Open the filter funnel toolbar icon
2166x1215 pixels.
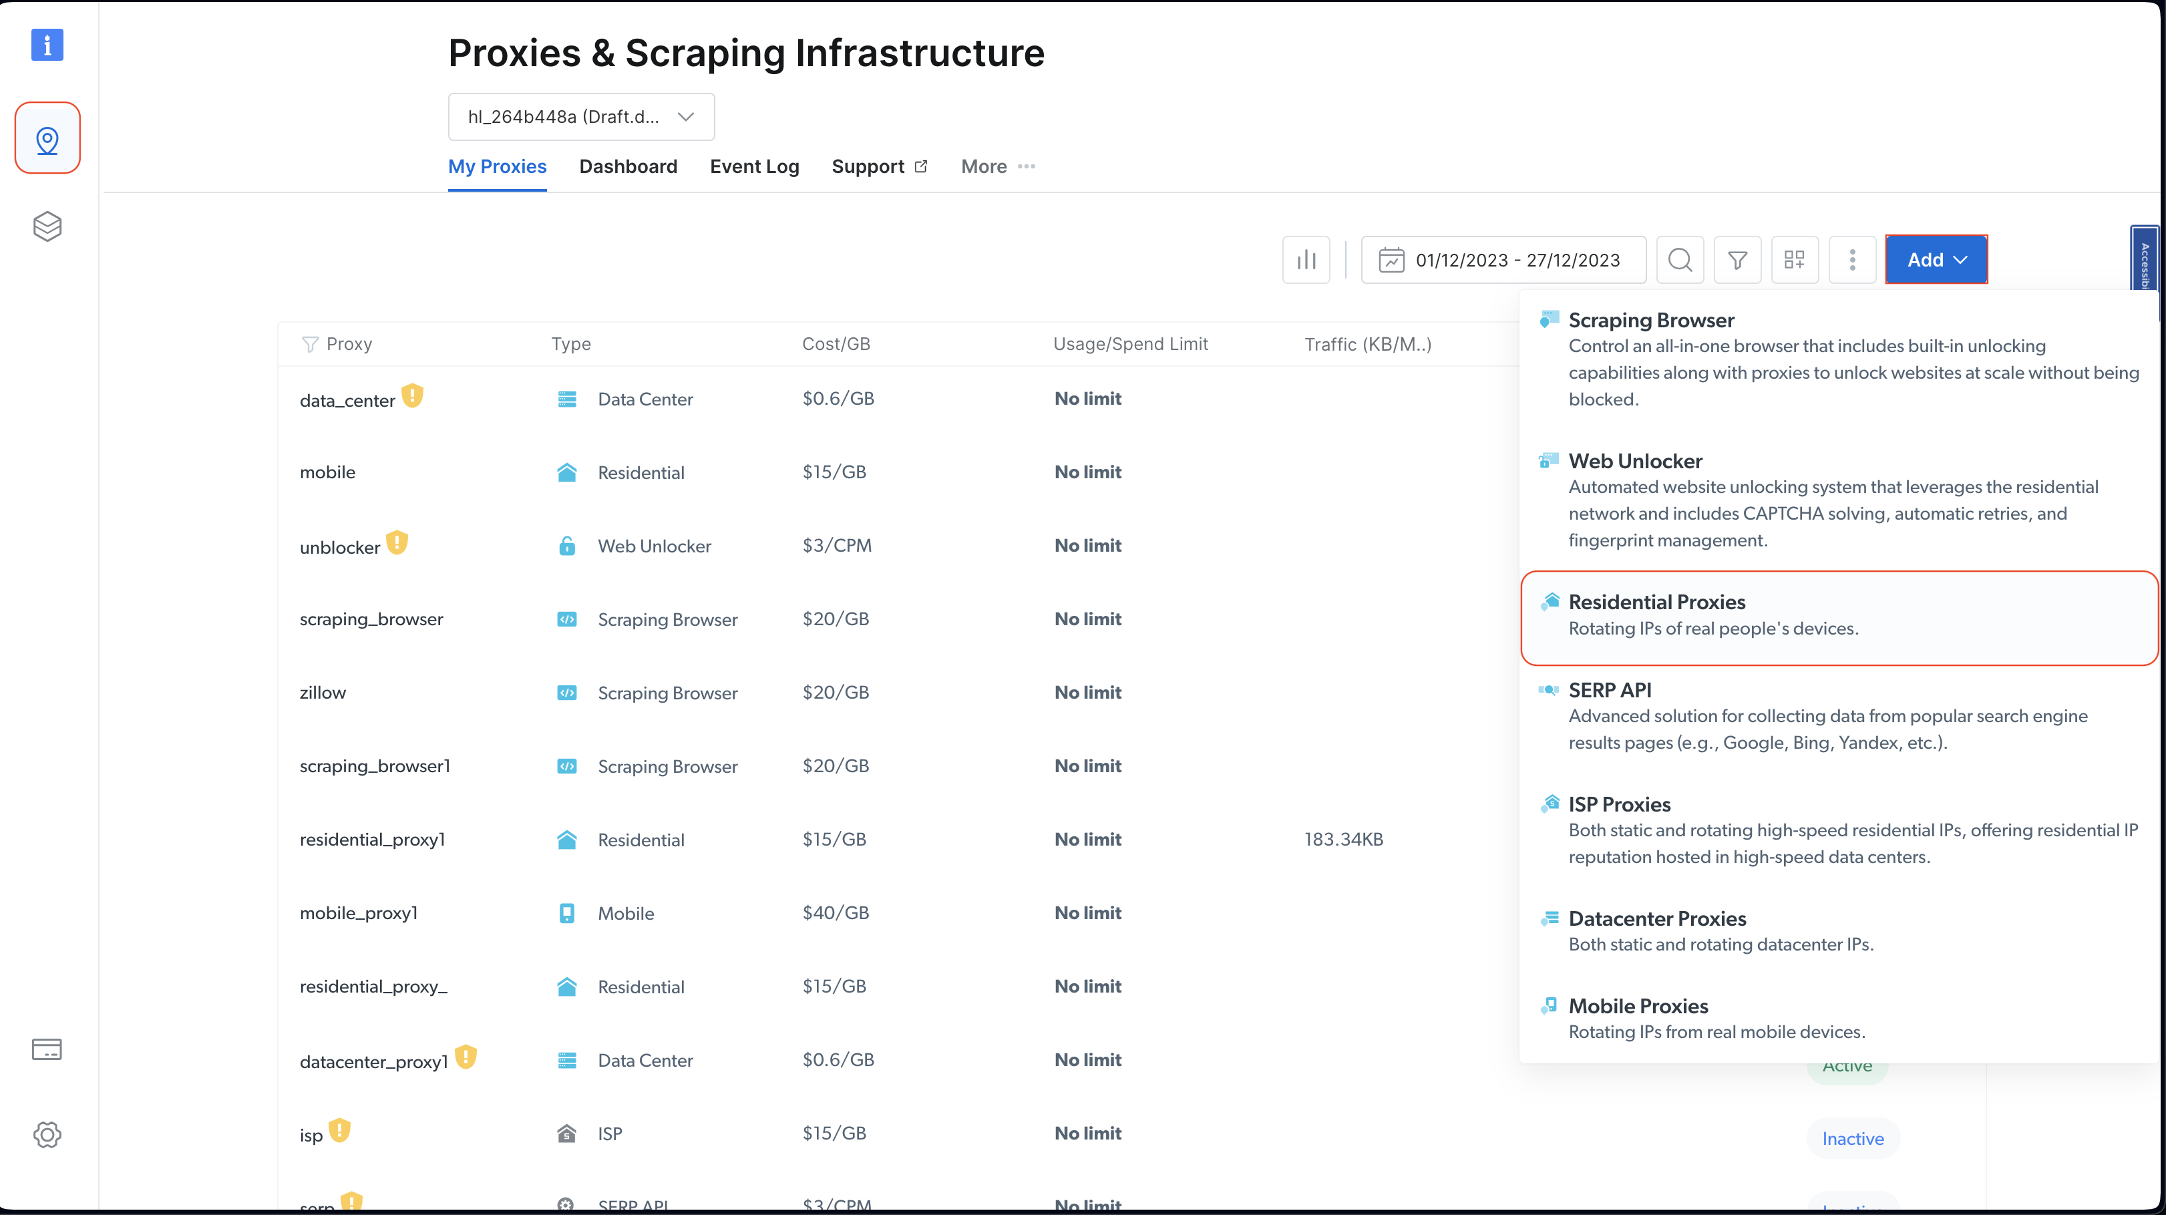pos(1737,260)
